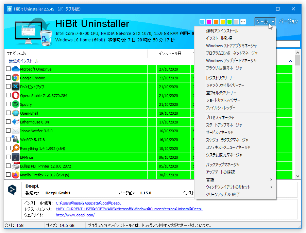The image size is (306, 233).
Task: Select 強制アンインストール from the menu
Action: (x=235, y=31)
